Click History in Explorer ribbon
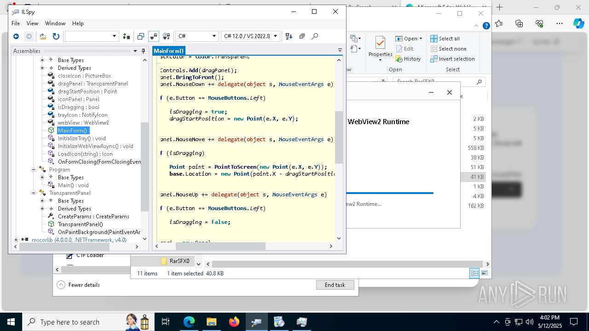 [x=408, y=59]
